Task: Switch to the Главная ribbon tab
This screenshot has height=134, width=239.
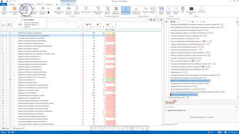Action: [12, 4]
